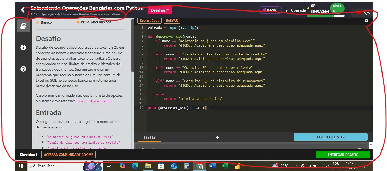Fold the elif block at line 10
This screenshot has height=171, width=387.
(145, 68)
